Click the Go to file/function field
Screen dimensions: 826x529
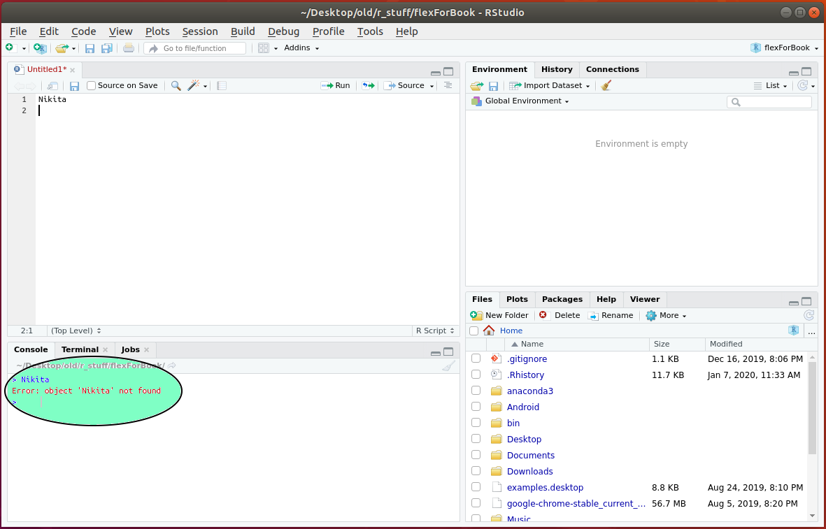coord(194,48)
